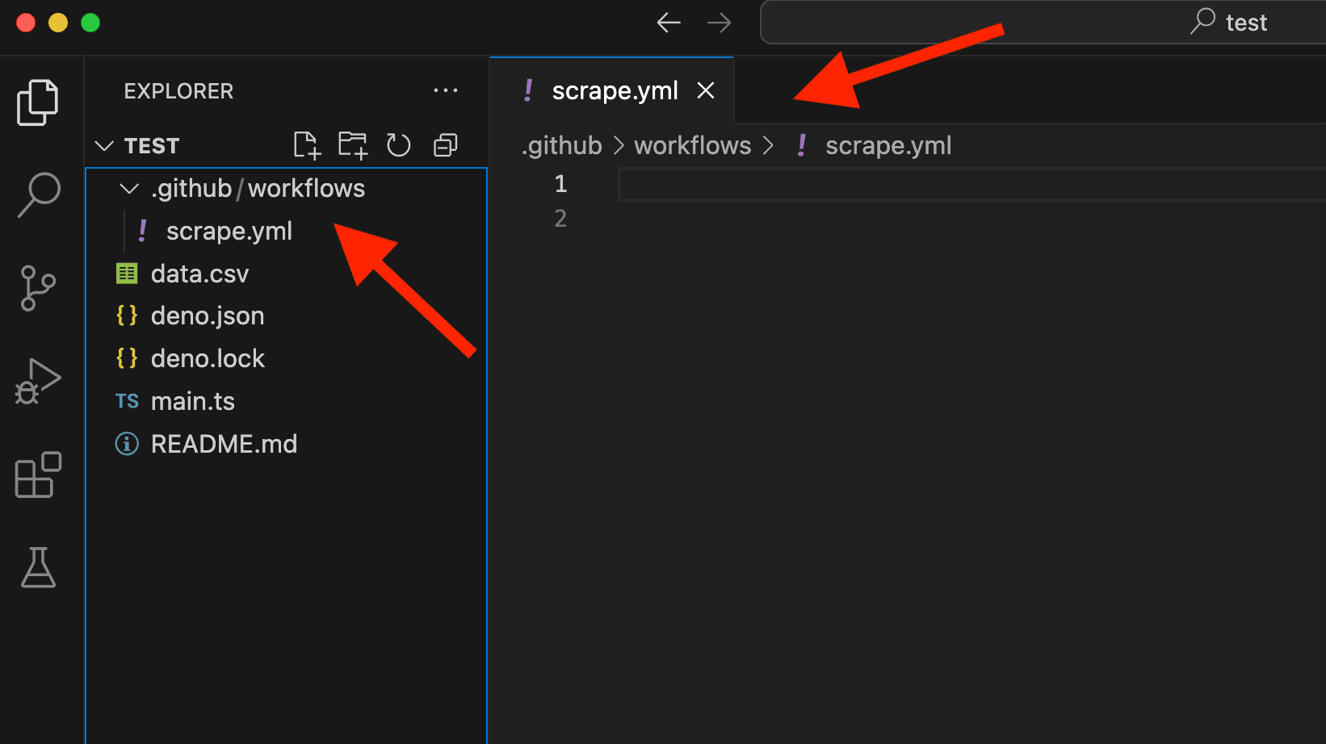Go forward with the right arrow
1326x744 pixels.
tap(719, 23)
